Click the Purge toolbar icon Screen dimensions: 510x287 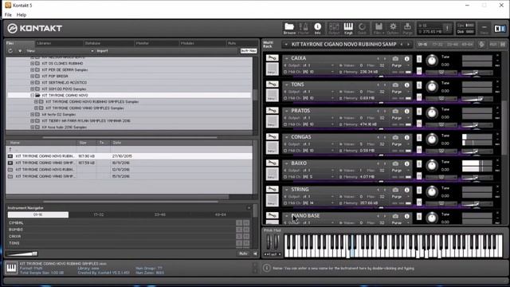[407, 29]
